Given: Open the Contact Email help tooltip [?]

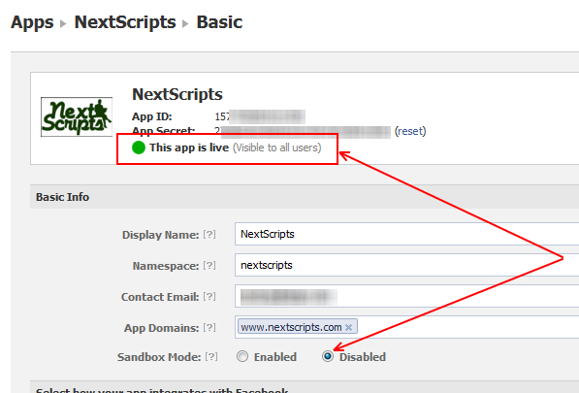Looking at the screenshot, I should click(209, 297).
